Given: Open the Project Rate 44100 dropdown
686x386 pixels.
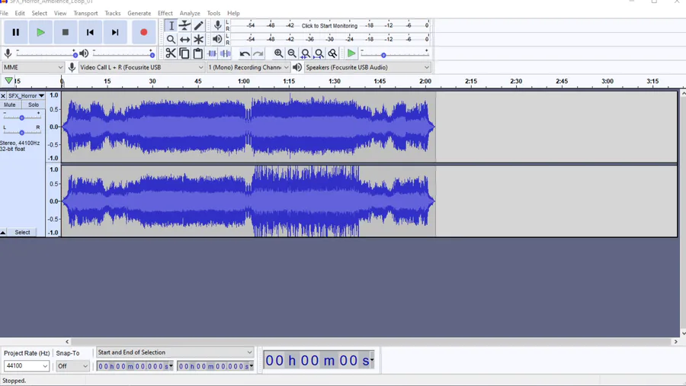Looking at the screenshot, I should [26, 366].
